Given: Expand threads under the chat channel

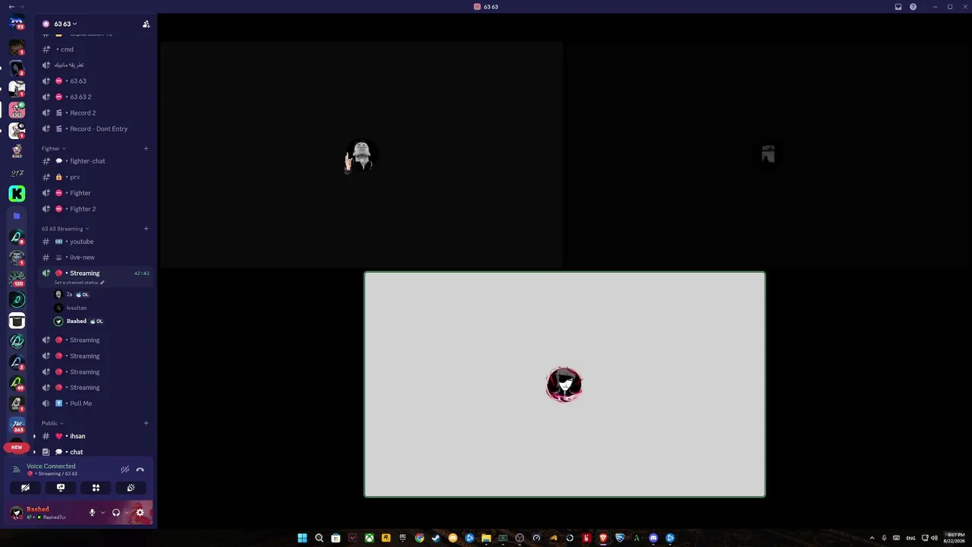Looking at the screenshot, I should click(x=34, y=452).
